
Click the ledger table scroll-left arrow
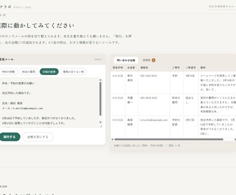coord(112,140)
